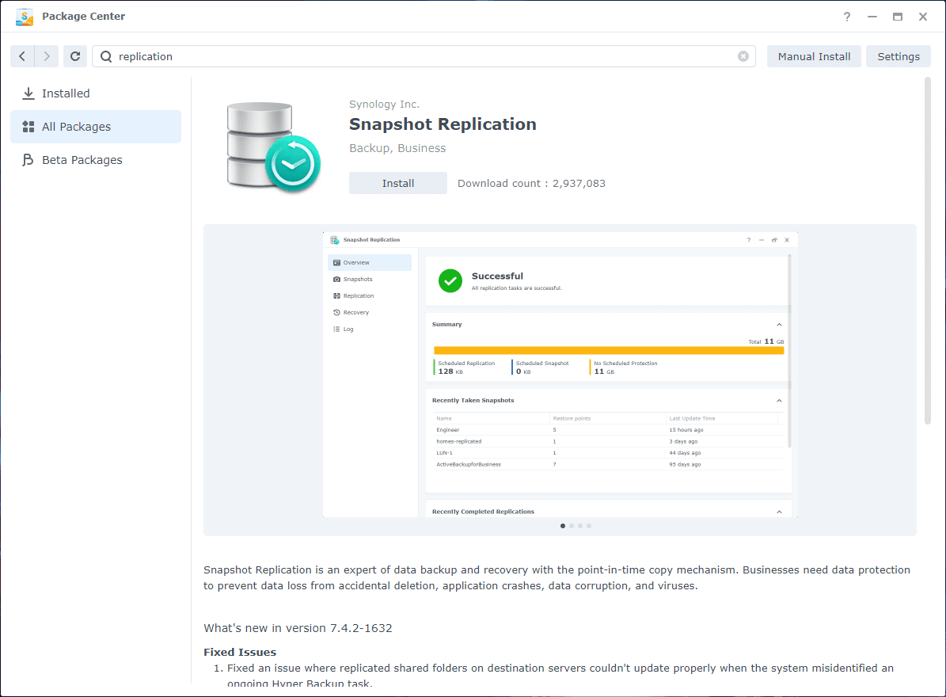Click the Package Center app icon
The image size is (946, 697).
pyautogui.click(x=24, y=17)
